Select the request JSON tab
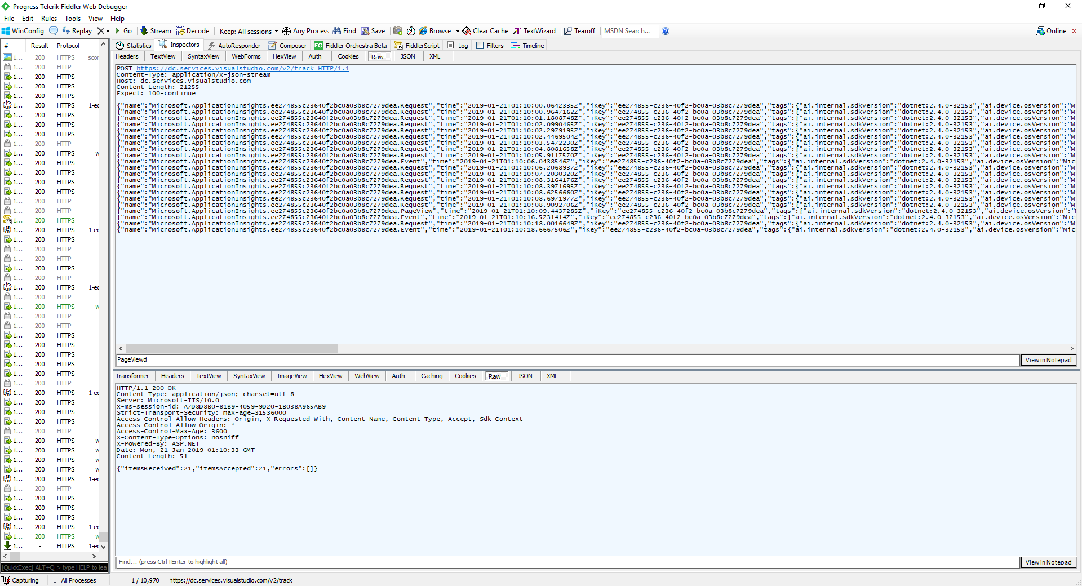Image resolution: width=1082 pixels, height=586 pixels. coord(407,56)
